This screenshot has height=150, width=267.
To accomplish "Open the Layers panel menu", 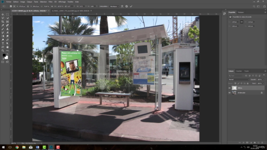I will point(265,71).
